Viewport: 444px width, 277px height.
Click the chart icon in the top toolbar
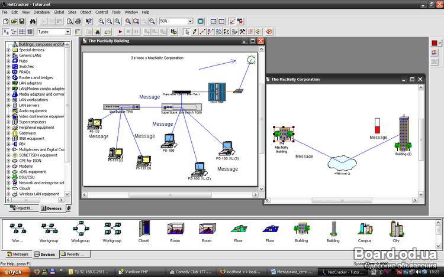pos(232,21)
